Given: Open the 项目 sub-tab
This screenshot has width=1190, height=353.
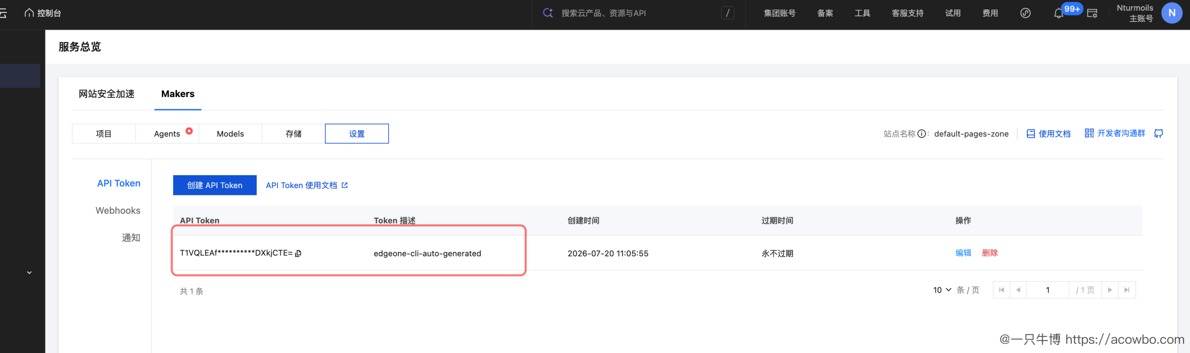Looking at the screenshot, I should click(104, 134).
